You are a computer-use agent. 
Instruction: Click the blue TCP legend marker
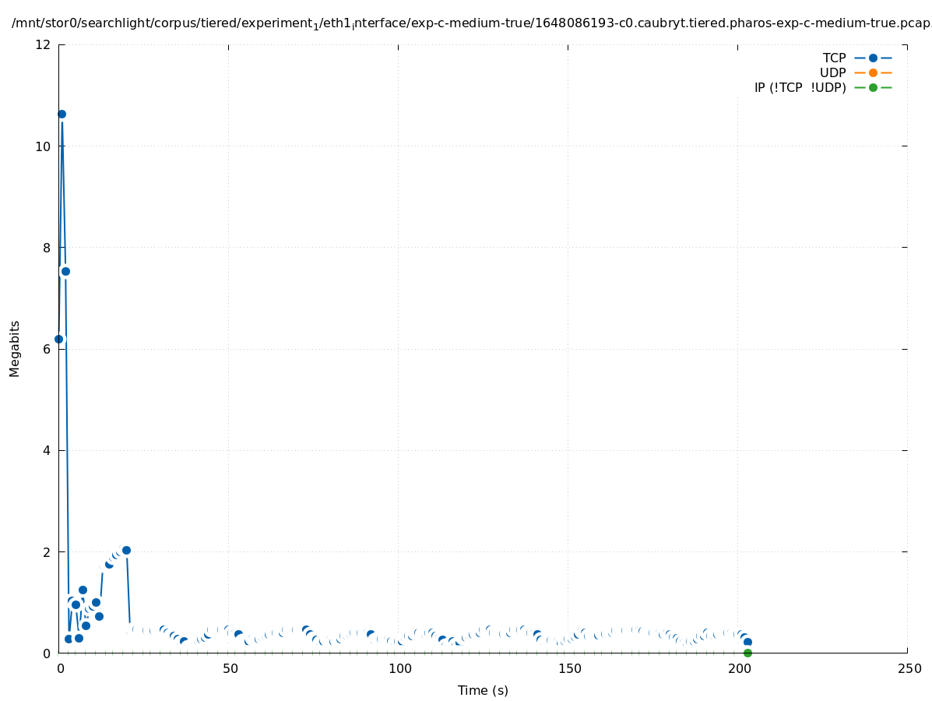[x=873, y=58]
